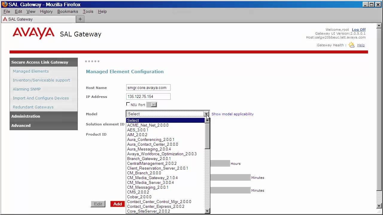Select Aura_Messaging_2.0.0.4 model
Image resolution: width=383 pixels, height=215 pixels.
(165, 149)
